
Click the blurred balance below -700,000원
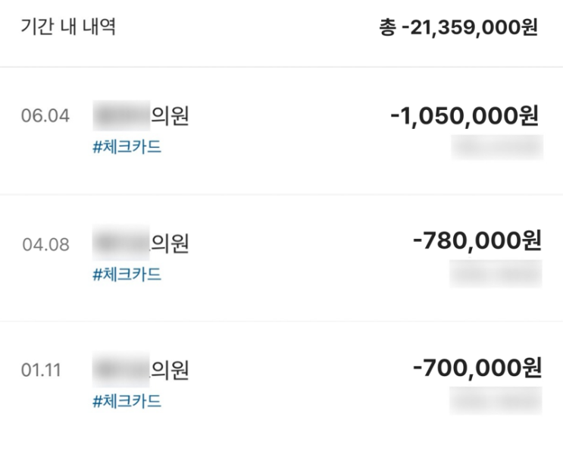click(x=497, y=400)
